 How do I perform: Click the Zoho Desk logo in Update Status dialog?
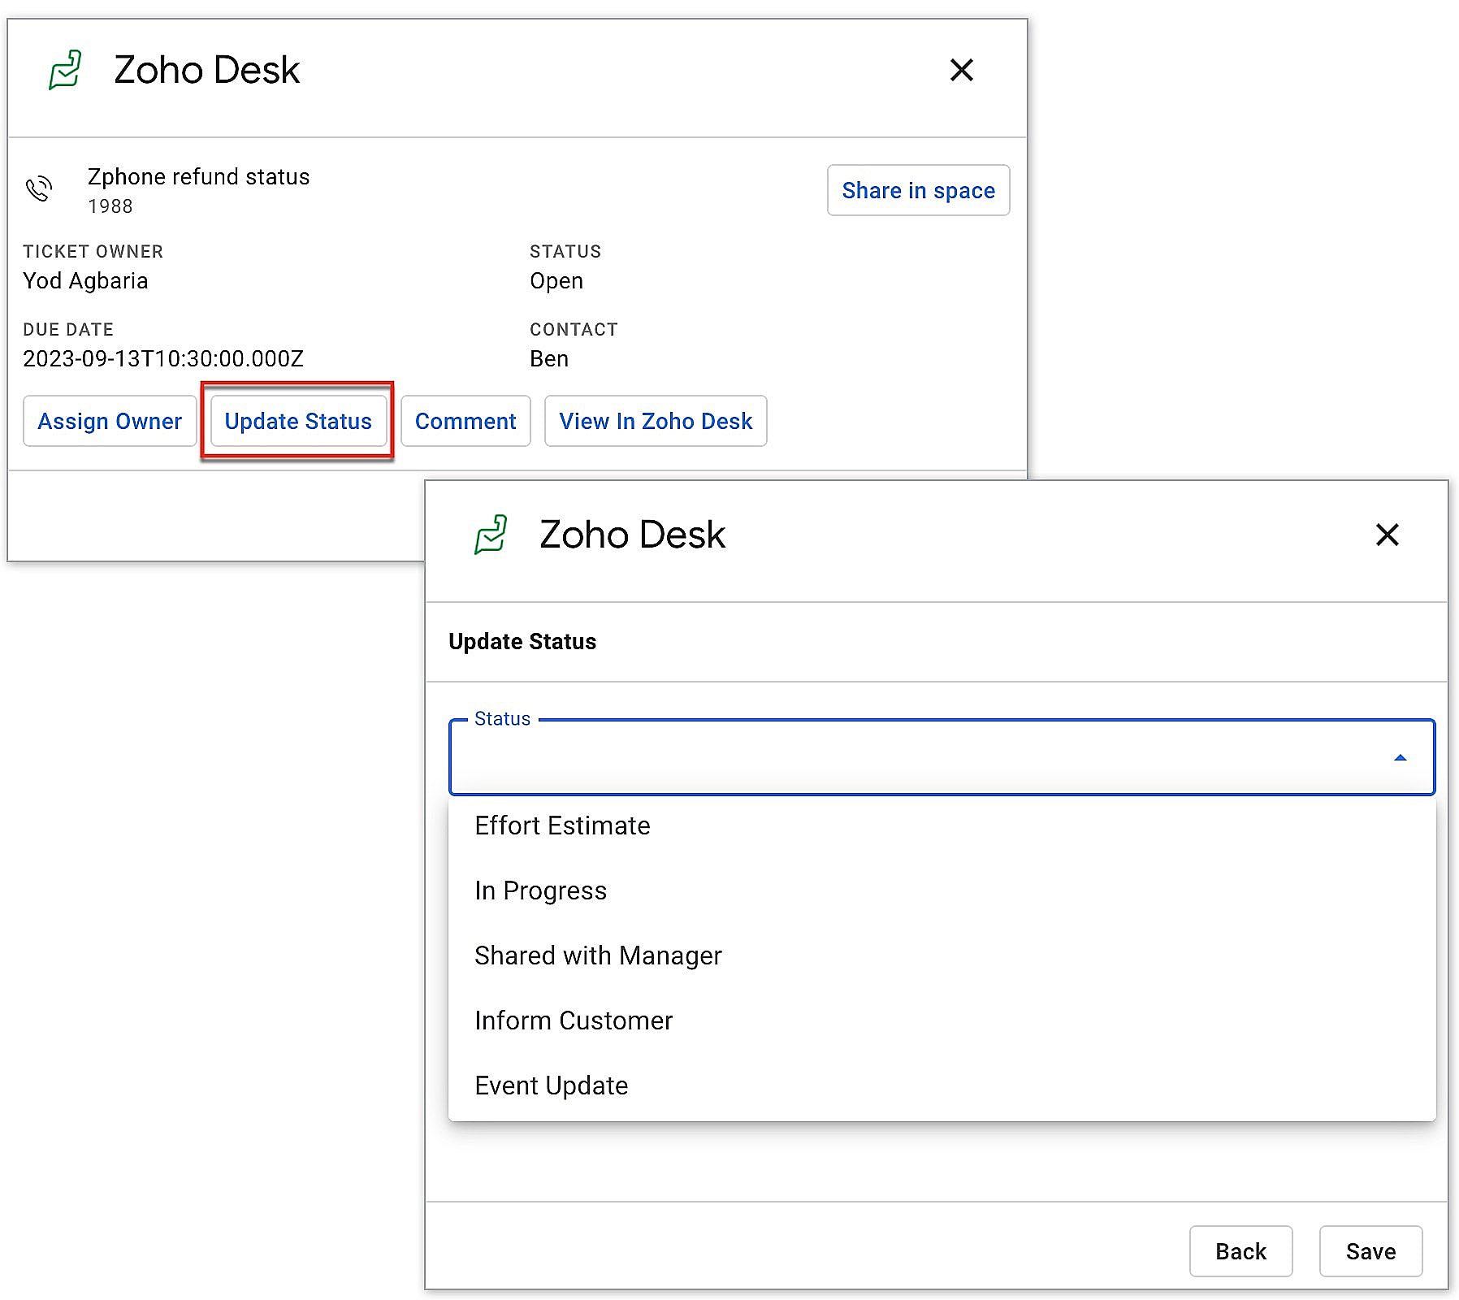click(491, 535)
